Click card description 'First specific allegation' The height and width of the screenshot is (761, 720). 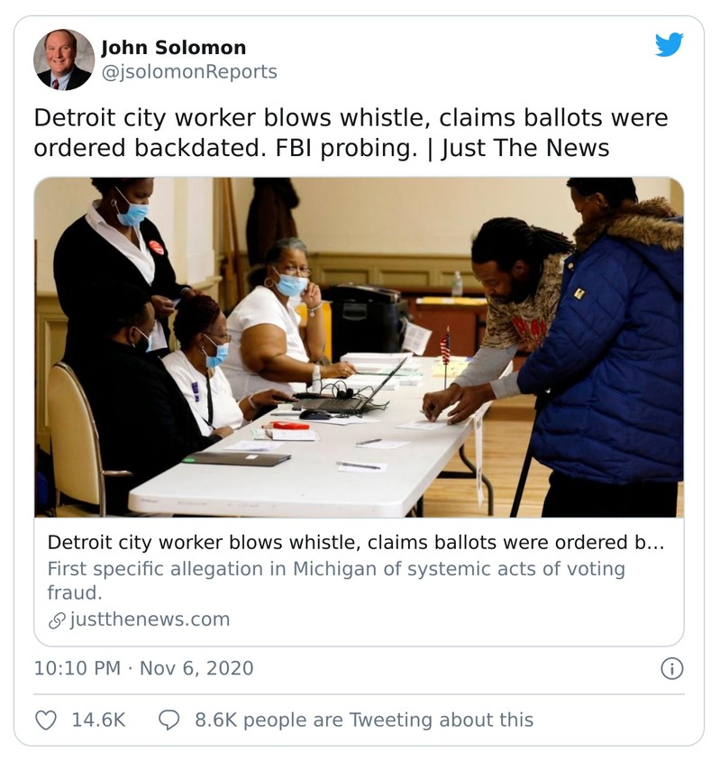[x=335, y=569]
